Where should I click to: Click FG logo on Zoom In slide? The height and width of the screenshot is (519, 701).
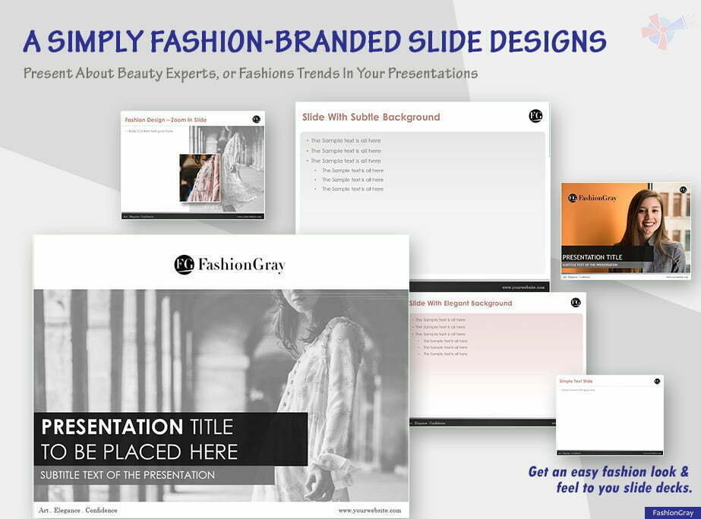coord(256,119)
